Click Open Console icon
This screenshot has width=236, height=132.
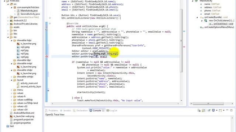221,110
